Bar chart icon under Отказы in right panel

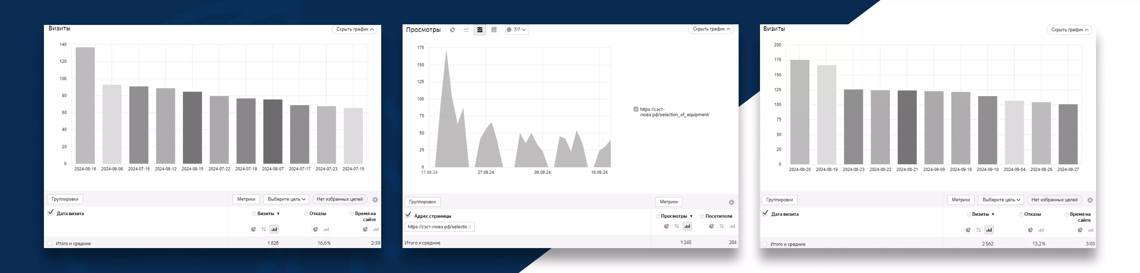click(x=1041, y=230)
